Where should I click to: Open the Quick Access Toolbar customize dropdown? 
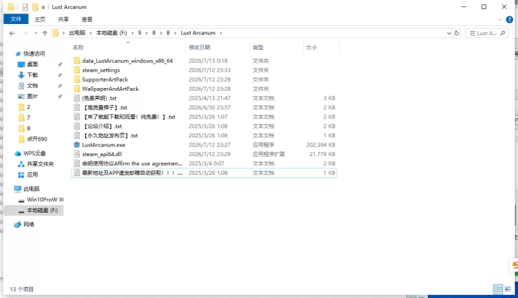[x=43, y=7]
